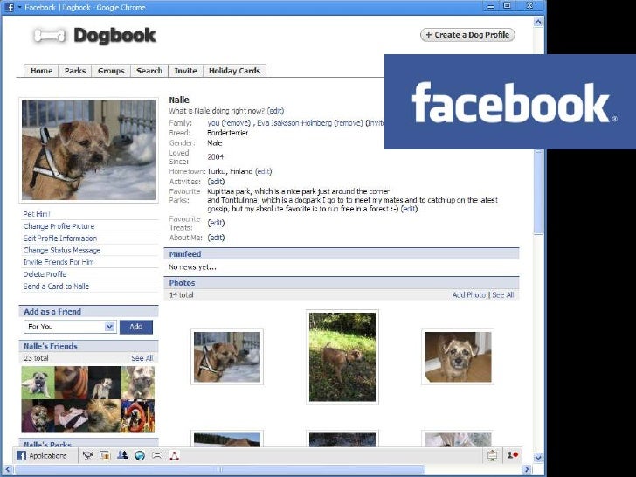Click the Dogbook bone logo
This screenshot has width=636, height=477.
(x=50, y=36)
